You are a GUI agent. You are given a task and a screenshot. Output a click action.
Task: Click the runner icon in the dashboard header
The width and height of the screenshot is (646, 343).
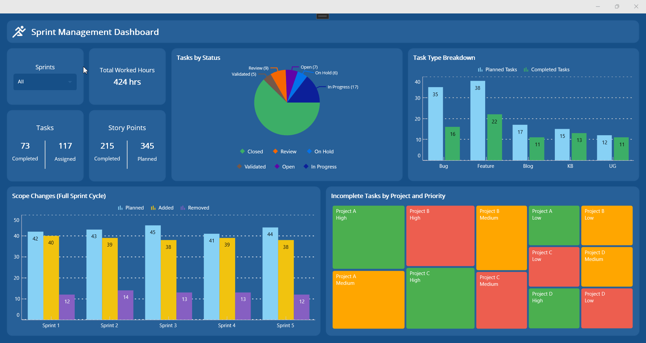coord(19,32)
